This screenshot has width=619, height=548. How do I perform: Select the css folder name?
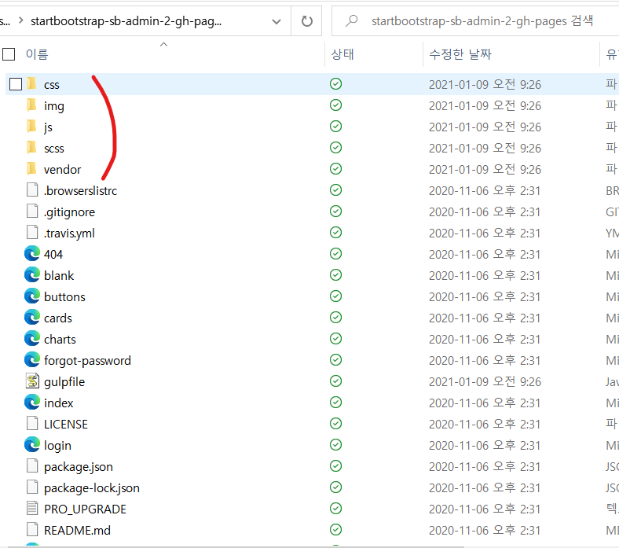pyautogui.click(x=52, y=85)
